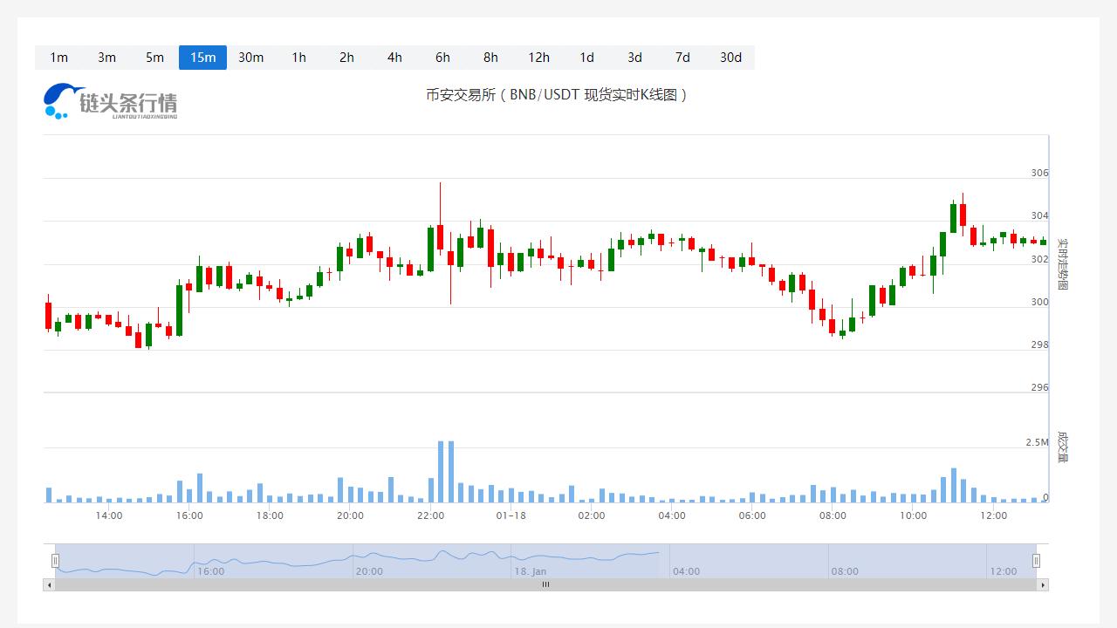
Task: Click the long-wick red candle near 22:00
Action: 441,236
